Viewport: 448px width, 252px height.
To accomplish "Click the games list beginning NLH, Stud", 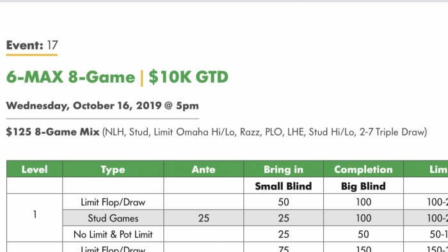I will point(264,132).
